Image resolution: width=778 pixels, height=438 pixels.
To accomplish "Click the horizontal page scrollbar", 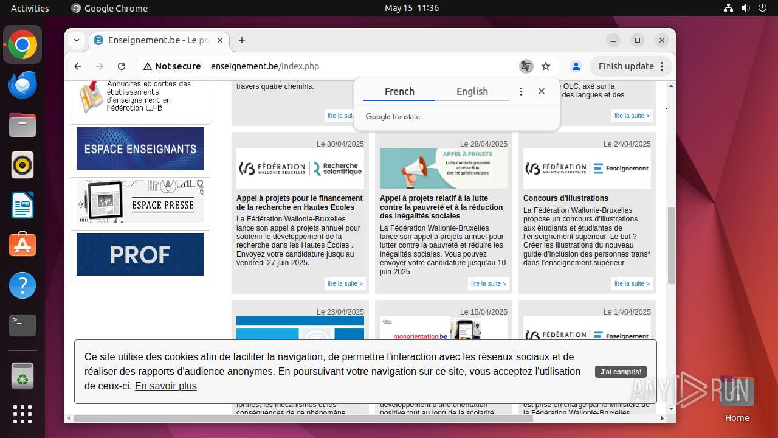I will [304, 418].
